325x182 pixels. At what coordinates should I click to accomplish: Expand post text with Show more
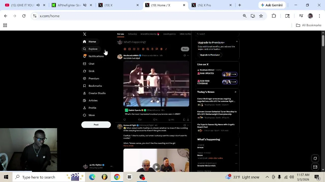[x=128, y=146]
